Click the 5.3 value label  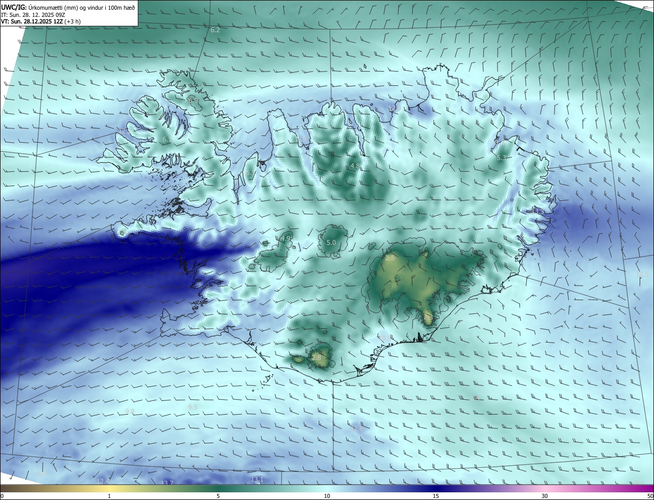point(501,158)
